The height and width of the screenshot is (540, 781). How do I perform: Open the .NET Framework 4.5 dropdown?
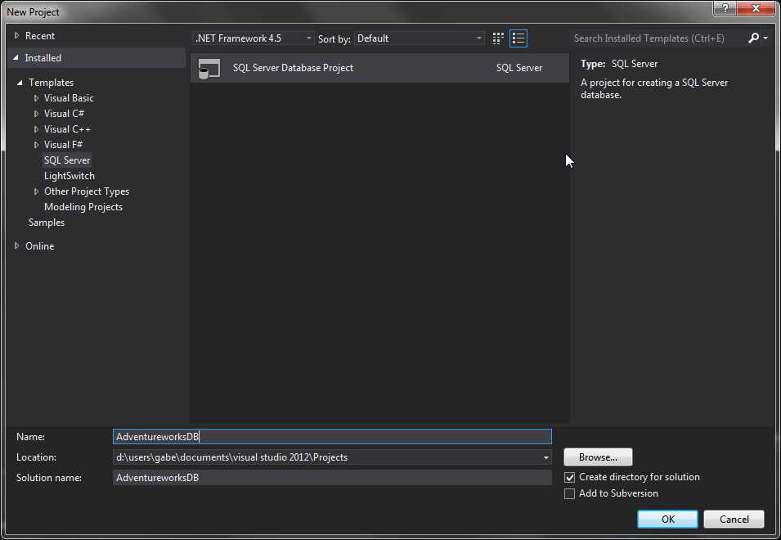pos(308,38)
